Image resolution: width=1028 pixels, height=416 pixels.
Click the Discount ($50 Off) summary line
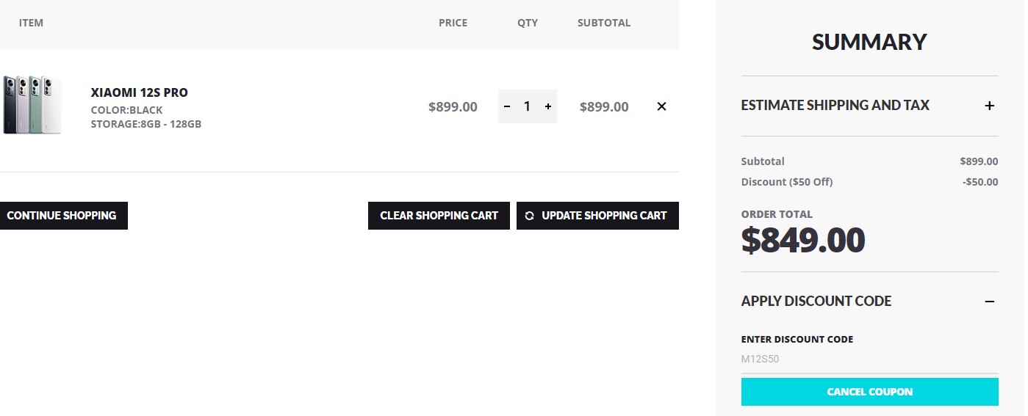pyautogui.click(x=786, y=182)
